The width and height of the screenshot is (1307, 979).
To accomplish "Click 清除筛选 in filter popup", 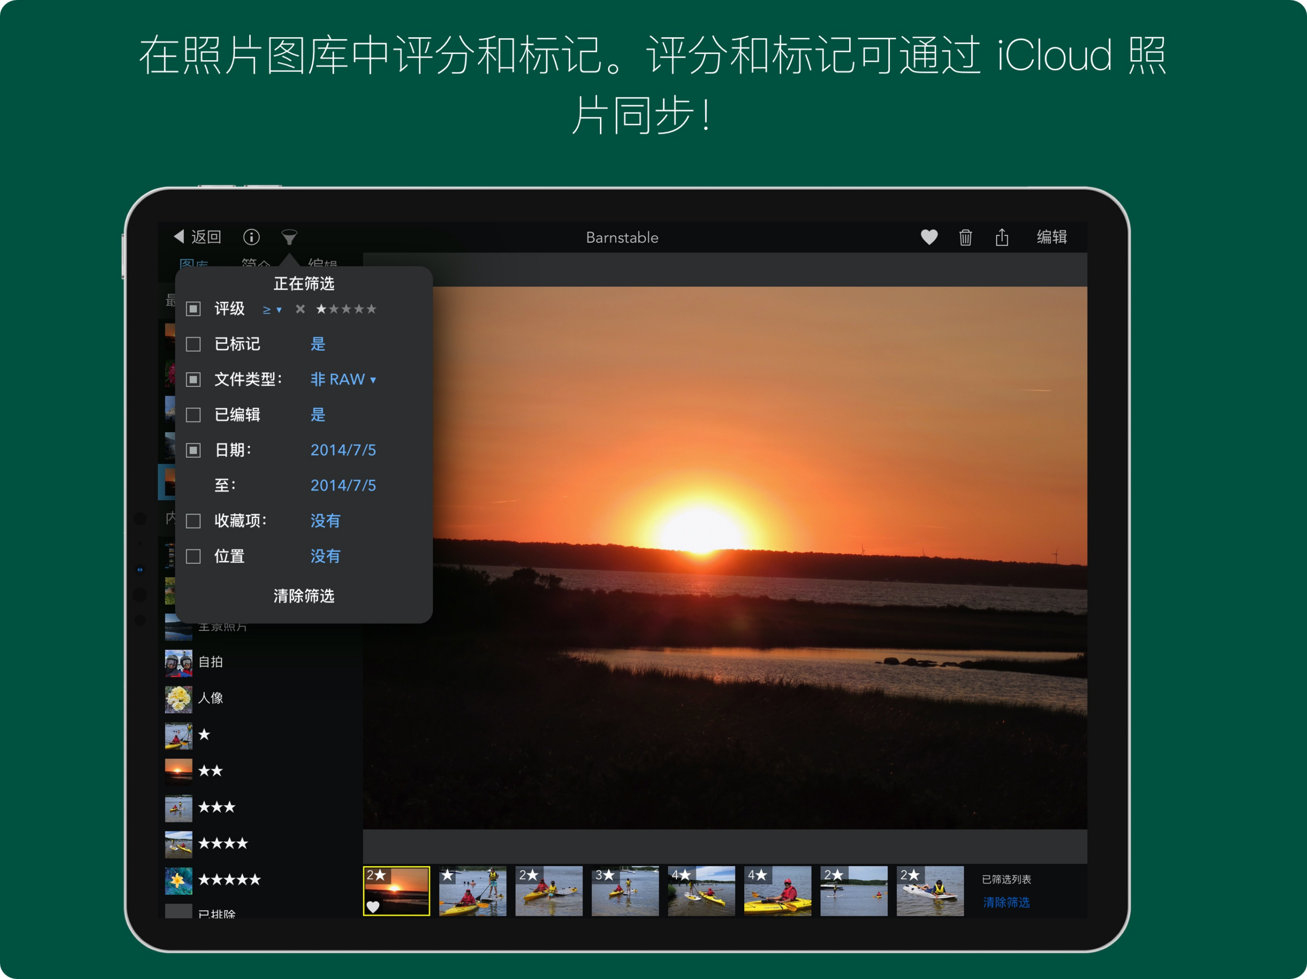I will tap(304, 596).
